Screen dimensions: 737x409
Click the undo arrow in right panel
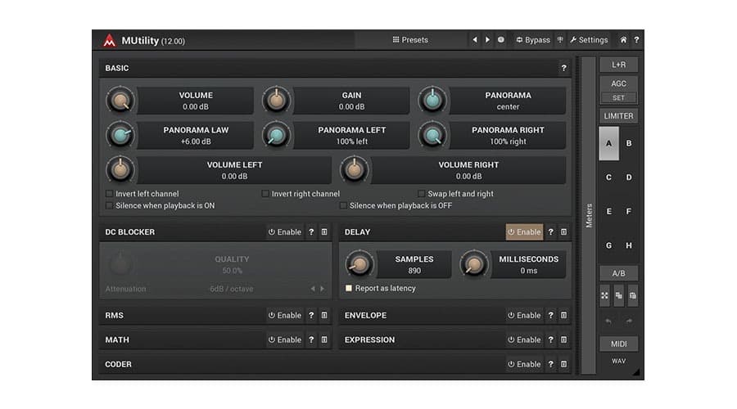(x=608, y=321)
